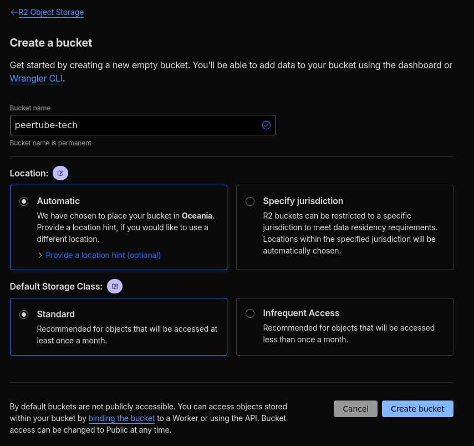Follow the binding the bucket link
This screenshot has height=446, width=474.
[x=121, y=418]
